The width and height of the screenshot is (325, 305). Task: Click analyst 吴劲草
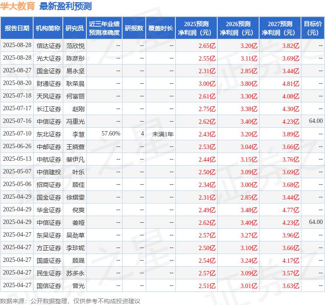pyautogui.click(x=75, y=235)
